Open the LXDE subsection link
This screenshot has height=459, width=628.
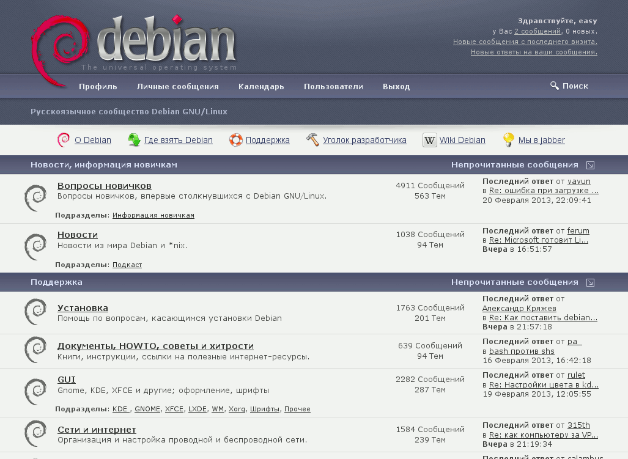pos(198,409)
